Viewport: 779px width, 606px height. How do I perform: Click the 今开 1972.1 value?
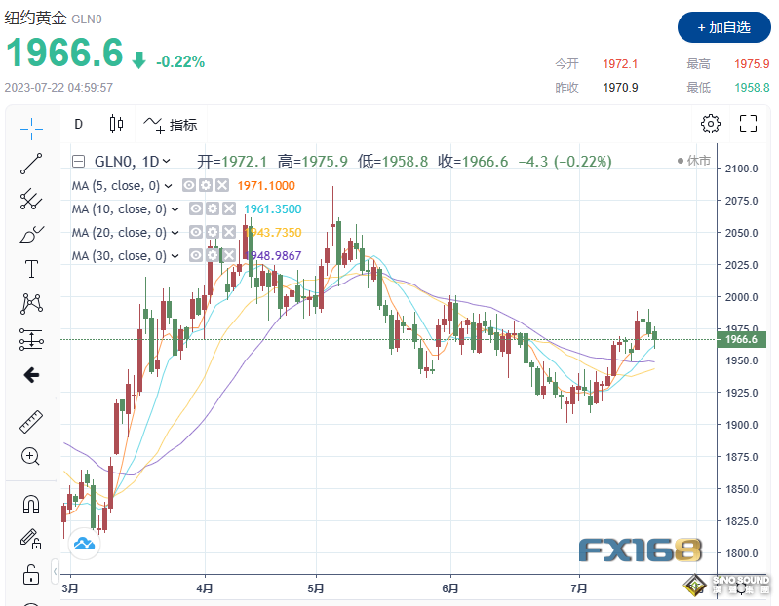(620, 64)
